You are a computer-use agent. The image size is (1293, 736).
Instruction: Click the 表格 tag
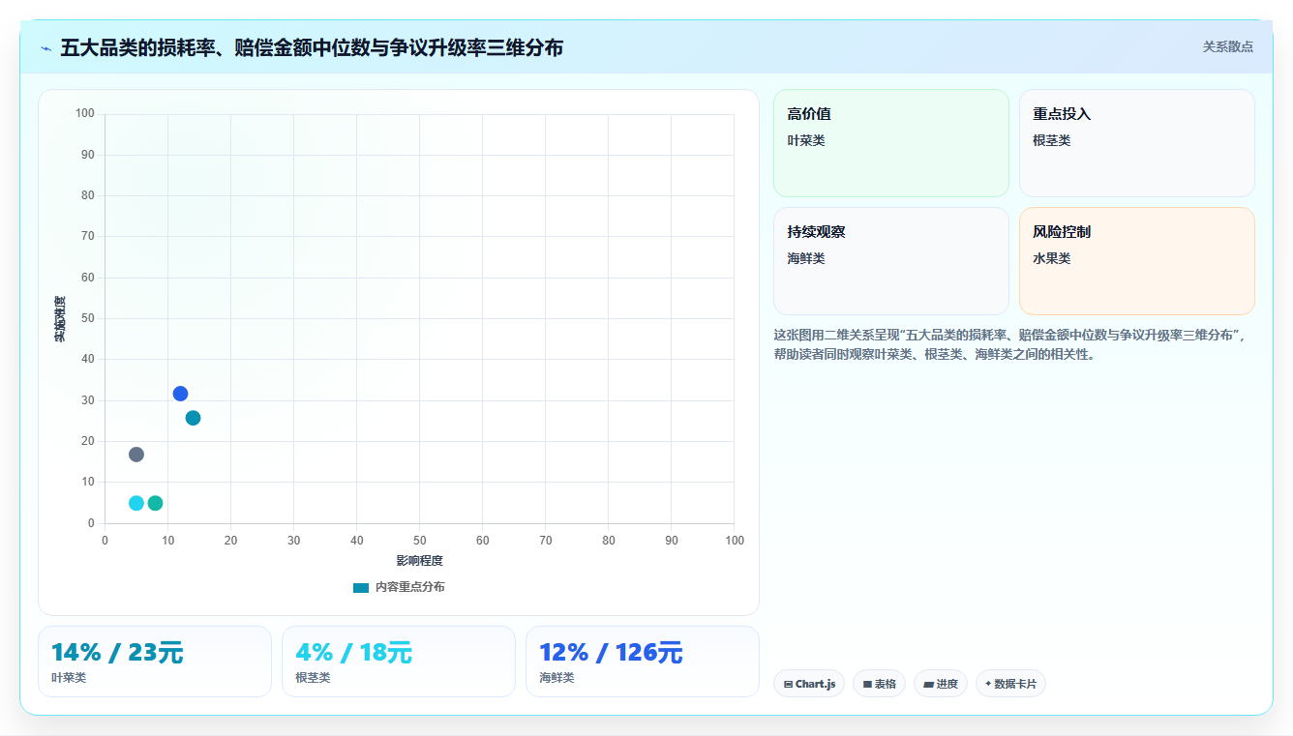tap(879, 684)
